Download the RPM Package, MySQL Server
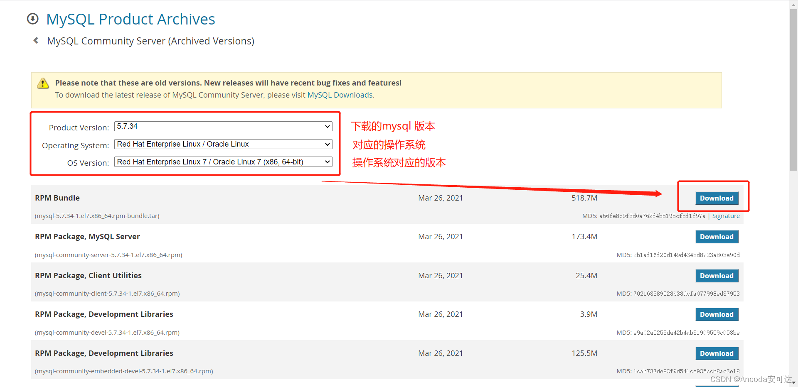This screenshot has height=387, width=798. [717, 237]
